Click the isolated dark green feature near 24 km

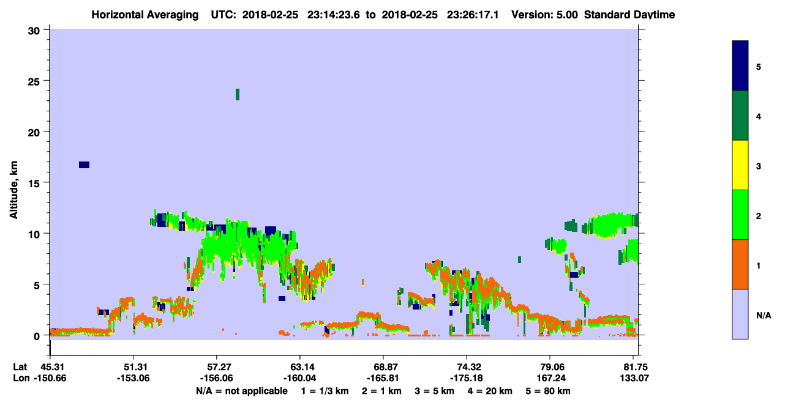[x=238, y=94]
